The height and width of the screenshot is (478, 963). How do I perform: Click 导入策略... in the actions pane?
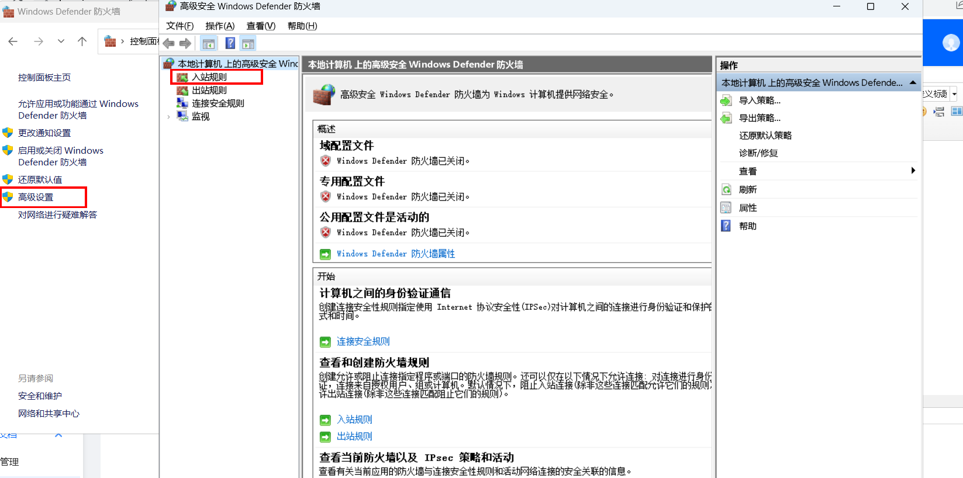[x=760, y=101]
